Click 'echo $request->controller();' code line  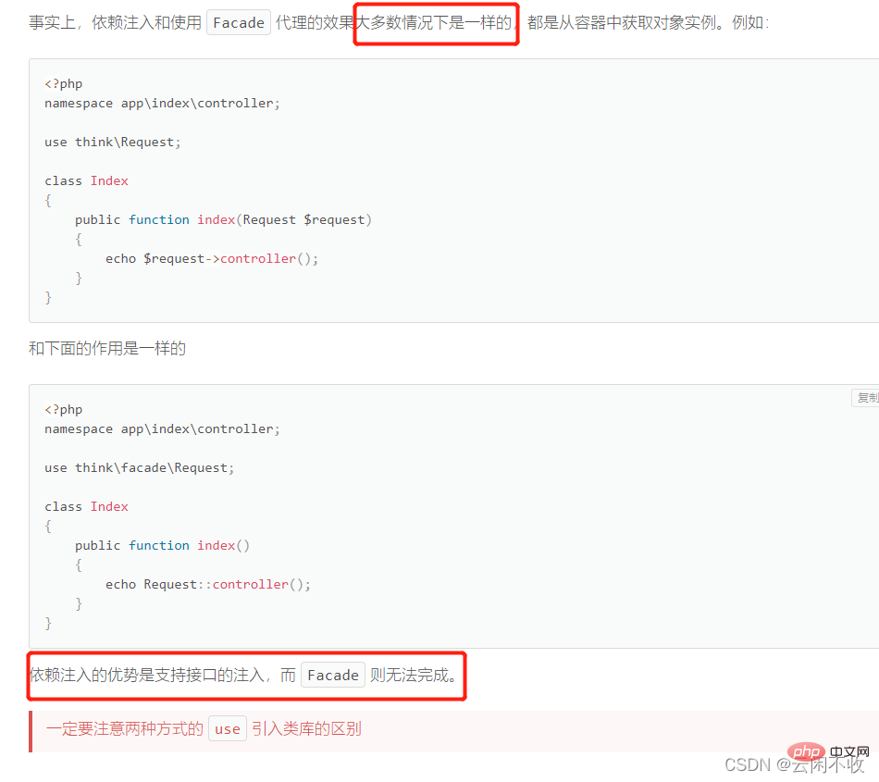[212, 258]
